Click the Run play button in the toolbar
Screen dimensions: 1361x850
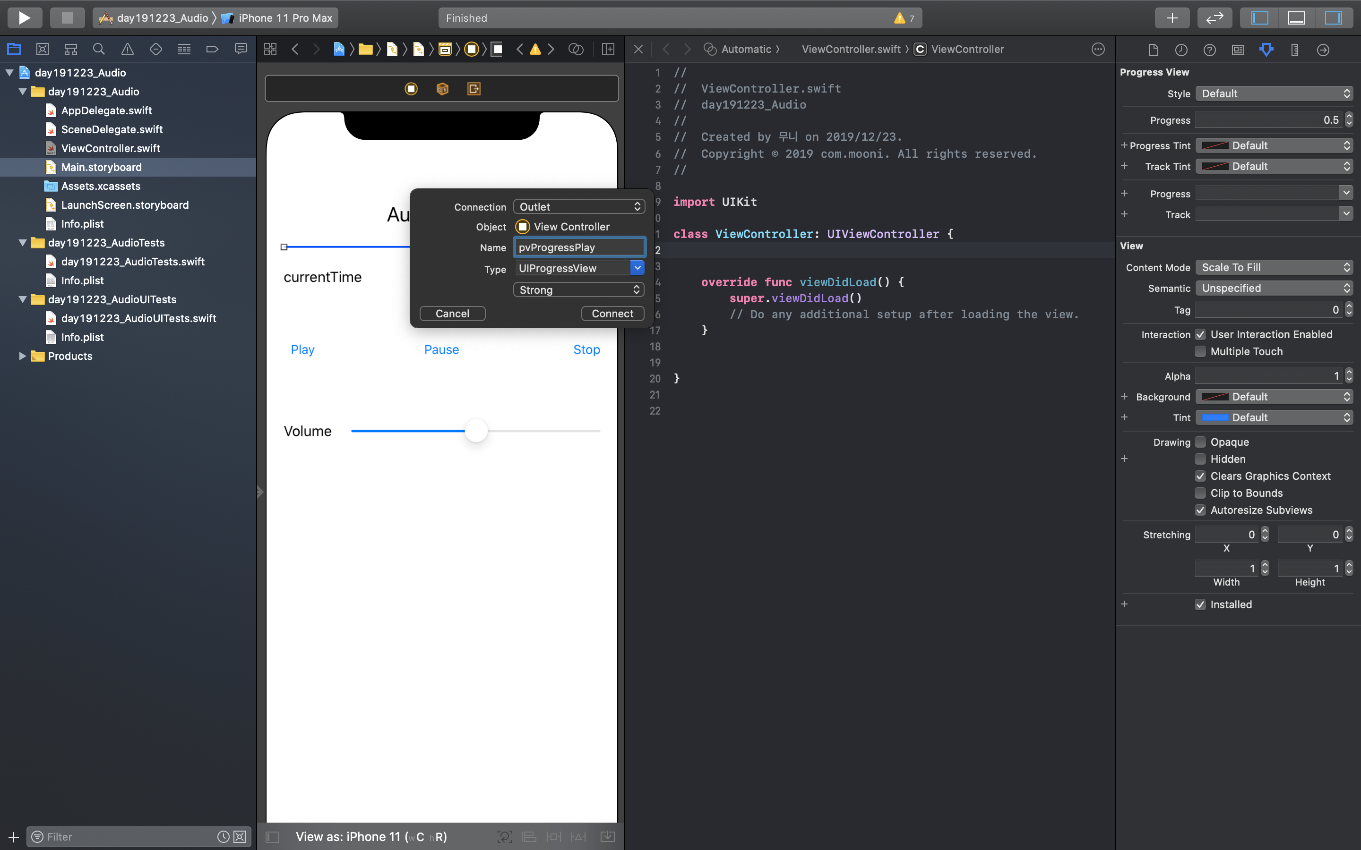[24, 17]
